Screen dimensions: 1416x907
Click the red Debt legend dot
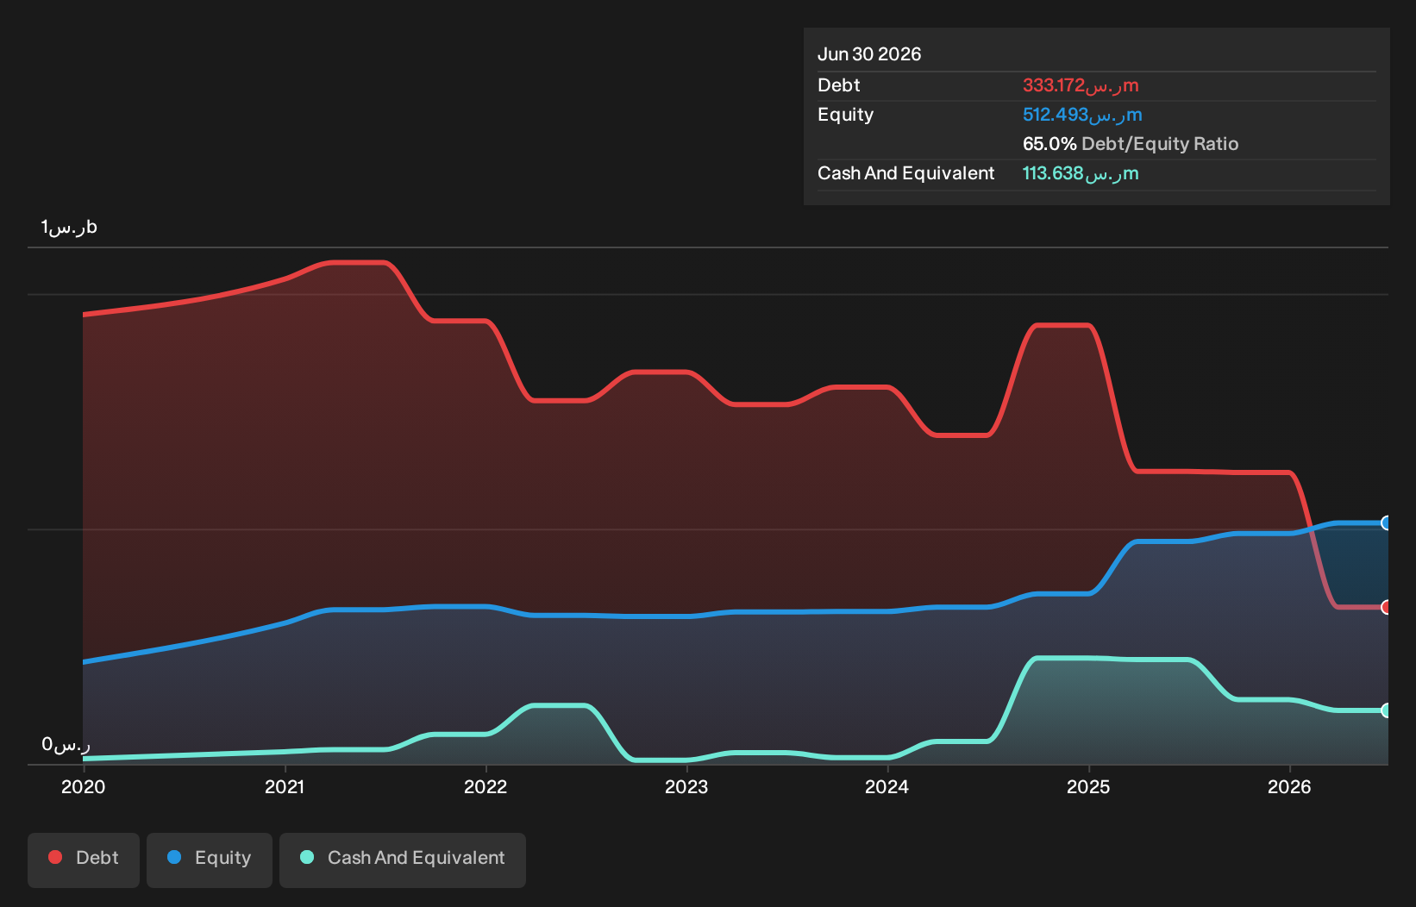[55, 857]
